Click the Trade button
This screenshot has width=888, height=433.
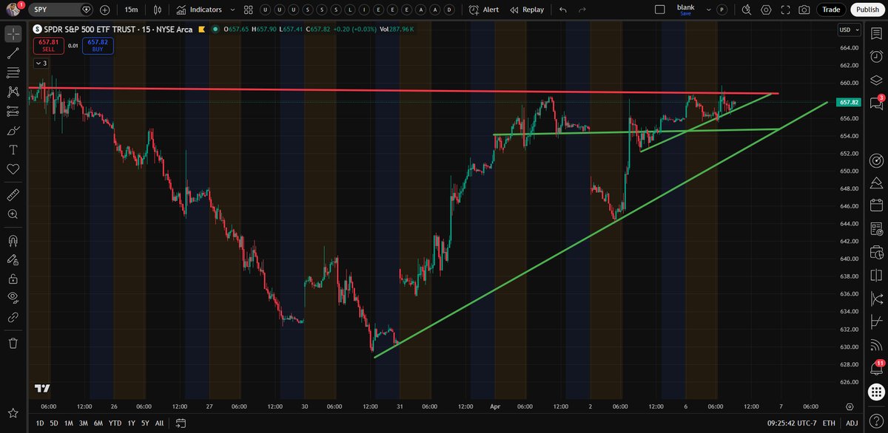832,10
